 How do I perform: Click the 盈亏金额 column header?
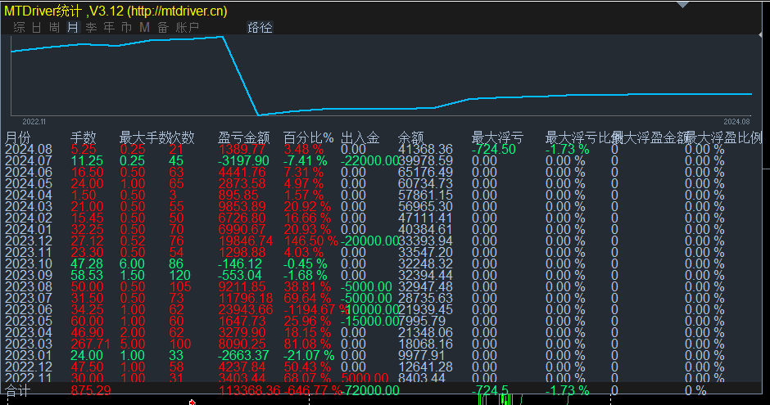tap(244, 137)
